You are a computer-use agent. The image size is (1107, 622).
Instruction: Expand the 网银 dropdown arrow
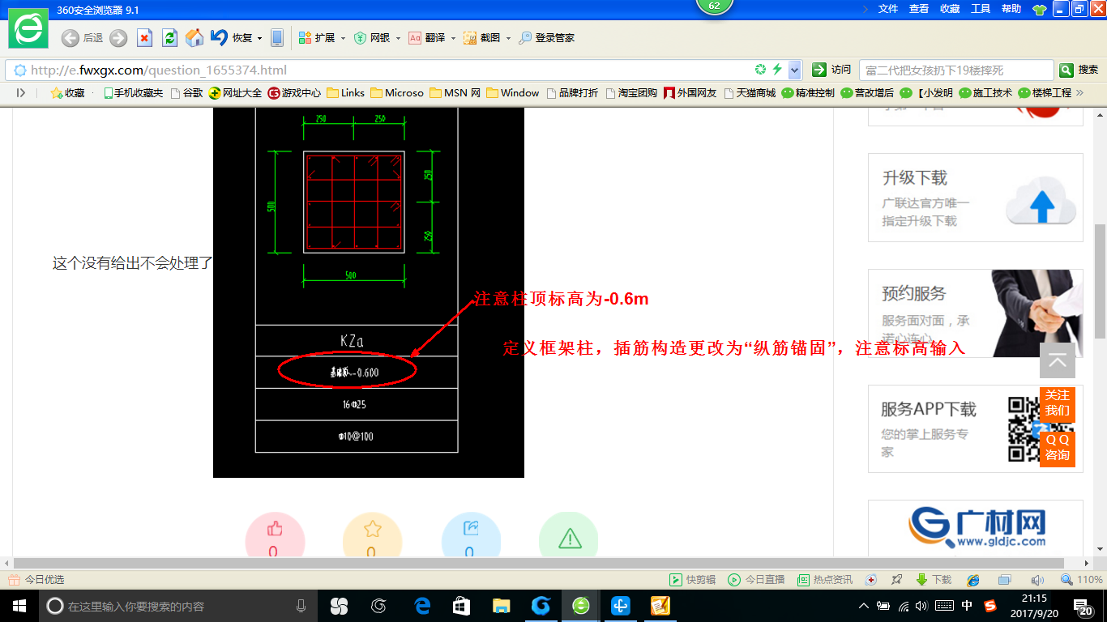[398, 38]
